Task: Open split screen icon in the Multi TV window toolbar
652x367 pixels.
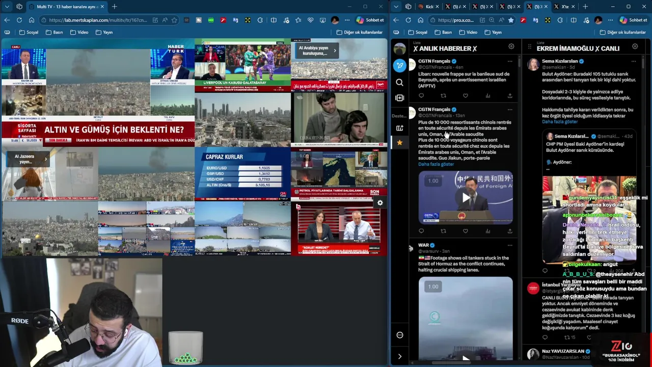Action: pyautogui.click(x=274, y=20)
